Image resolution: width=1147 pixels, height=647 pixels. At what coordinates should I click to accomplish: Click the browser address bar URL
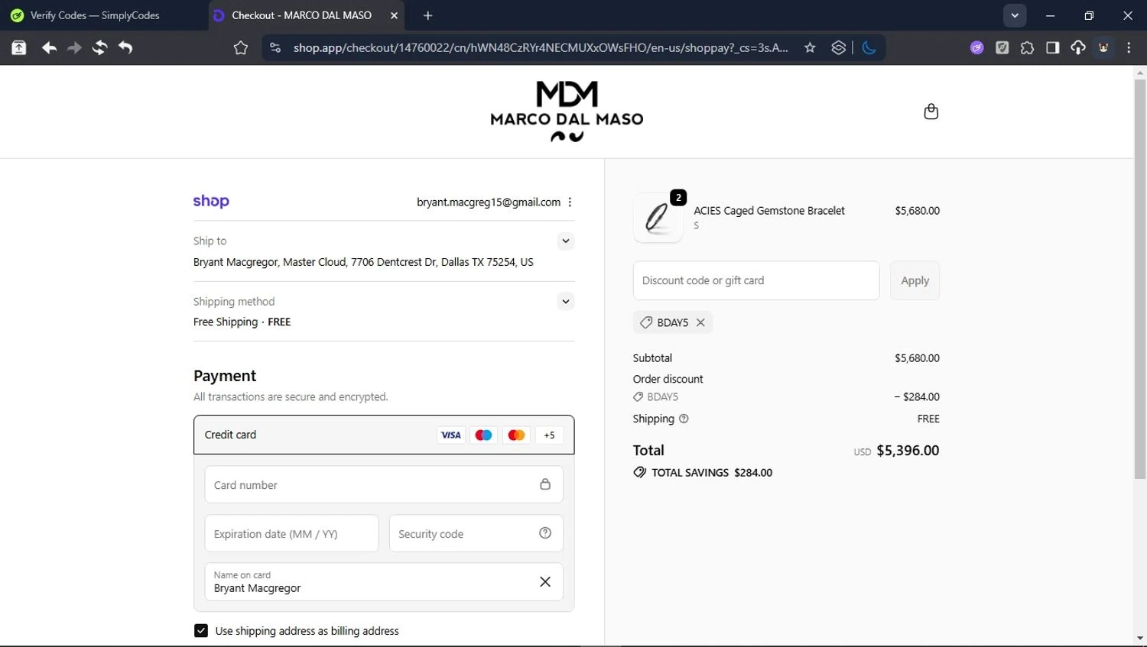[541, 48]
